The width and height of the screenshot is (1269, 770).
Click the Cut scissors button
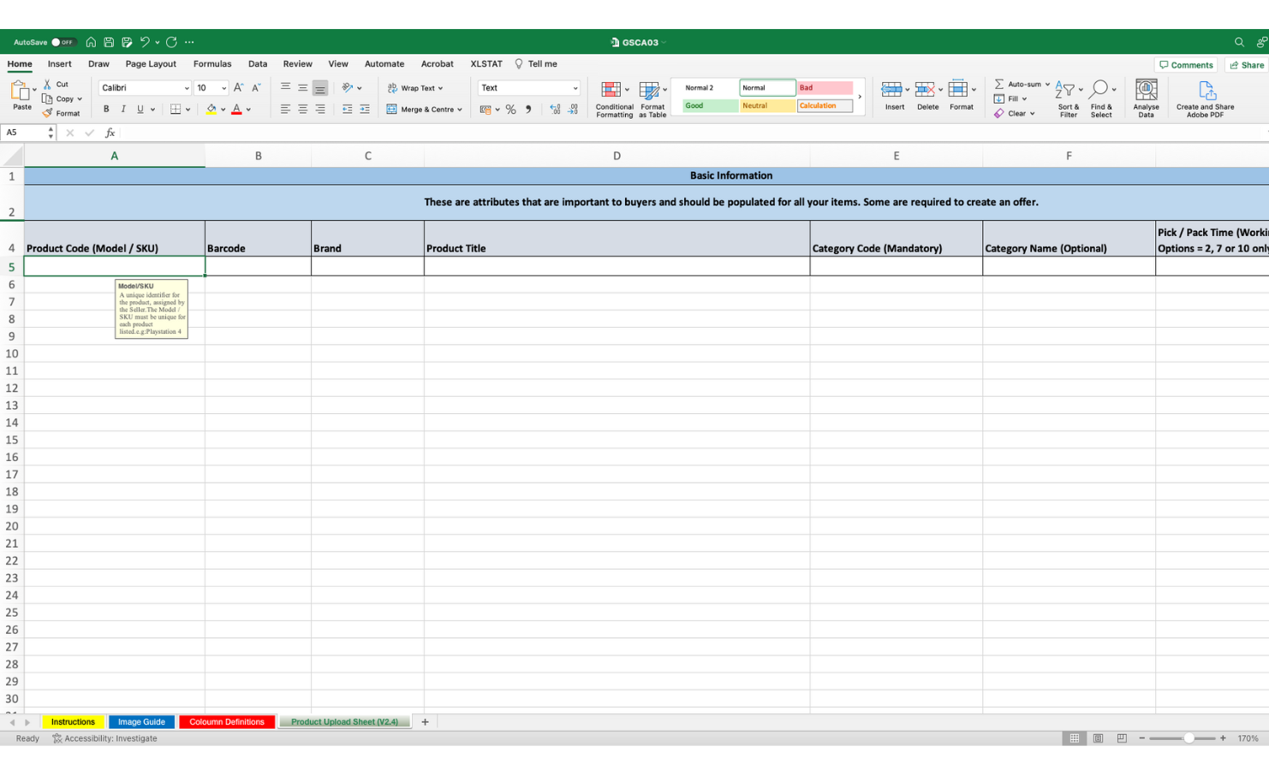[x=56, y=84]
